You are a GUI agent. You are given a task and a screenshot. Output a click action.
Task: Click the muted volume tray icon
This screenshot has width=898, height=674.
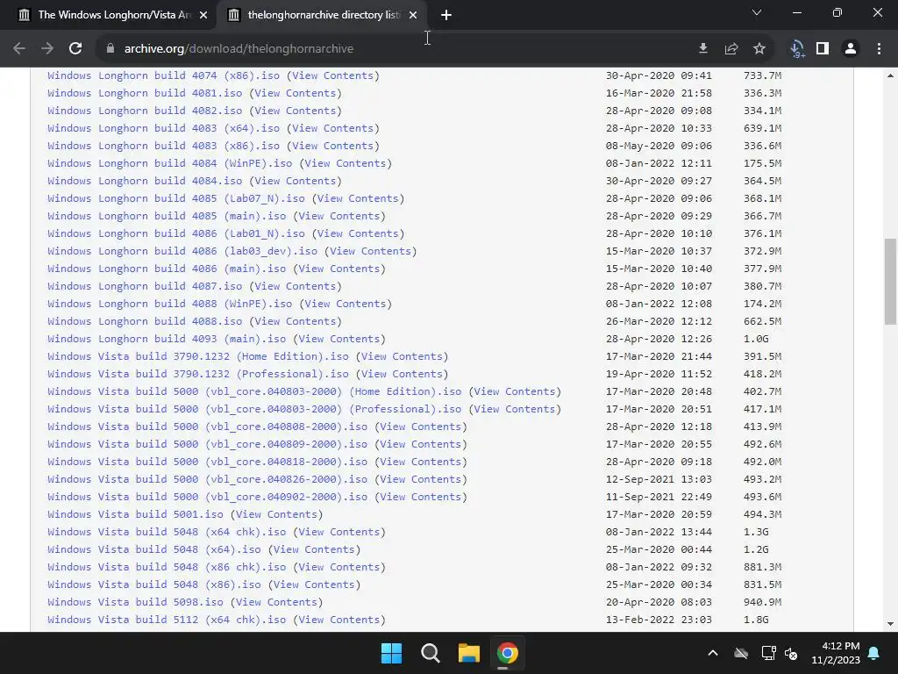click(791, 653)
